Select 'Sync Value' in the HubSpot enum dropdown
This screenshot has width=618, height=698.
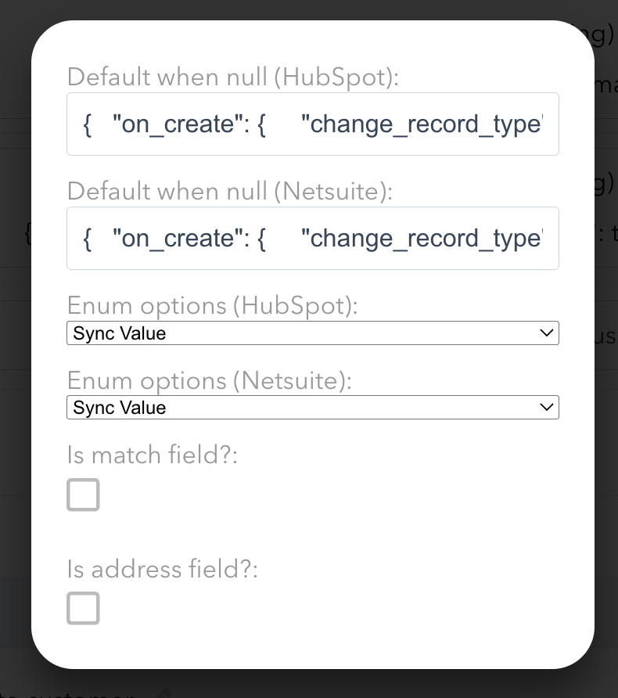313,333
